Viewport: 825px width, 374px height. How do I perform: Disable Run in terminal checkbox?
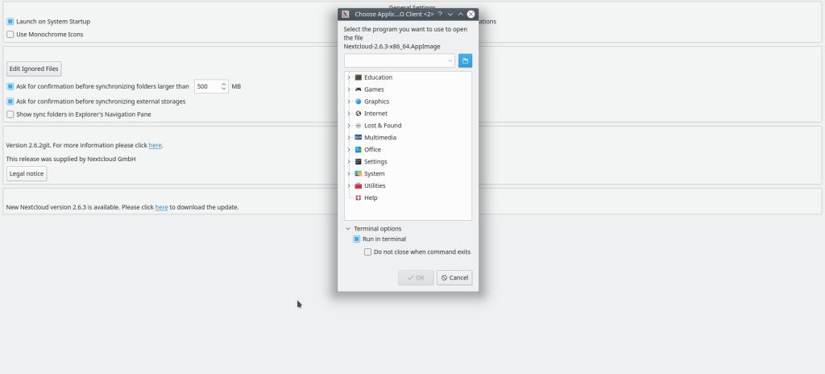point(357,239)
